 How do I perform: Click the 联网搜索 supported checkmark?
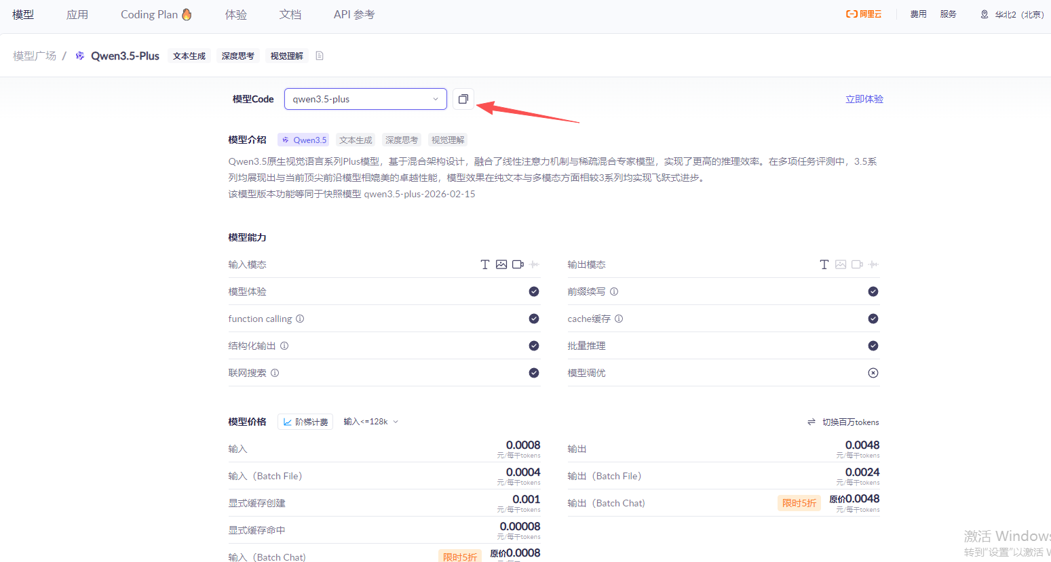534,373
